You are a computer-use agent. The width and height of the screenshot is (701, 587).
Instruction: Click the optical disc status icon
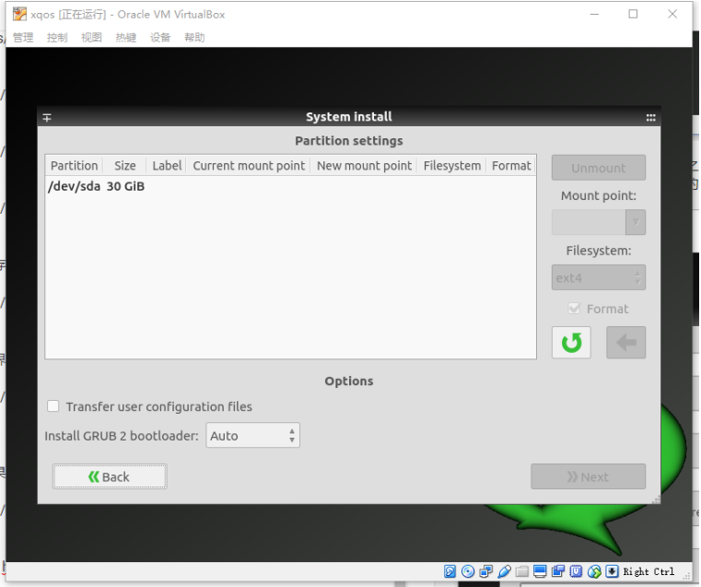(x=468, y=571)
